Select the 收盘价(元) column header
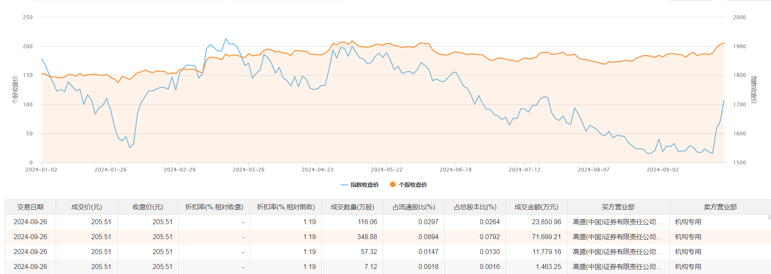This screenshot has width=771, height=274. click(x=148, y=207)
